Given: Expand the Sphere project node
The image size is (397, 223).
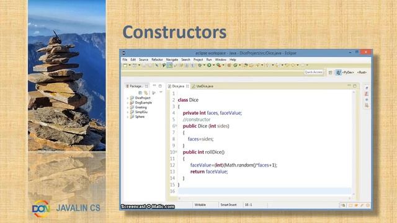Looking at the screenshot, I should coord(128,117).
